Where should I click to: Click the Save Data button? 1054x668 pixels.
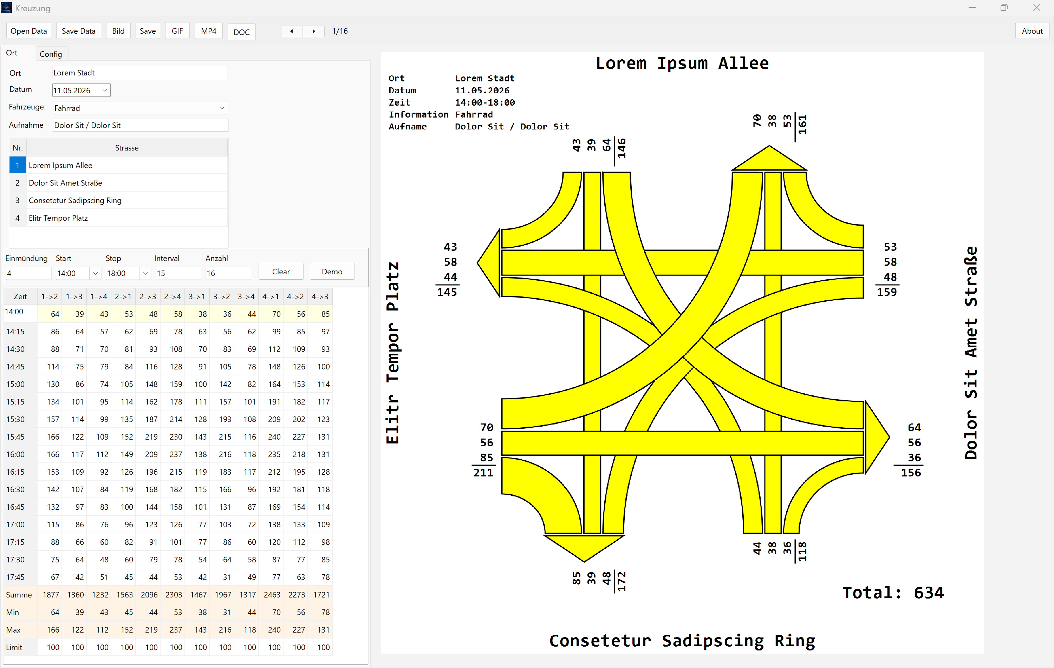click(x=78, y=31)
